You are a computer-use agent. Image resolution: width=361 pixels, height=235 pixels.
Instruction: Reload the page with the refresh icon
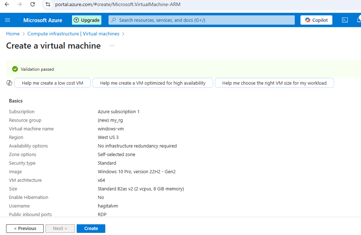tap(33, 4)
